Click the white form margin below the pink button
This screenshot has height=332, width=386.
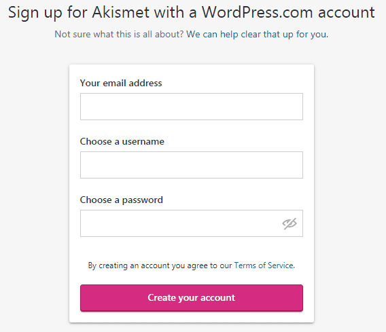(192, 317)
